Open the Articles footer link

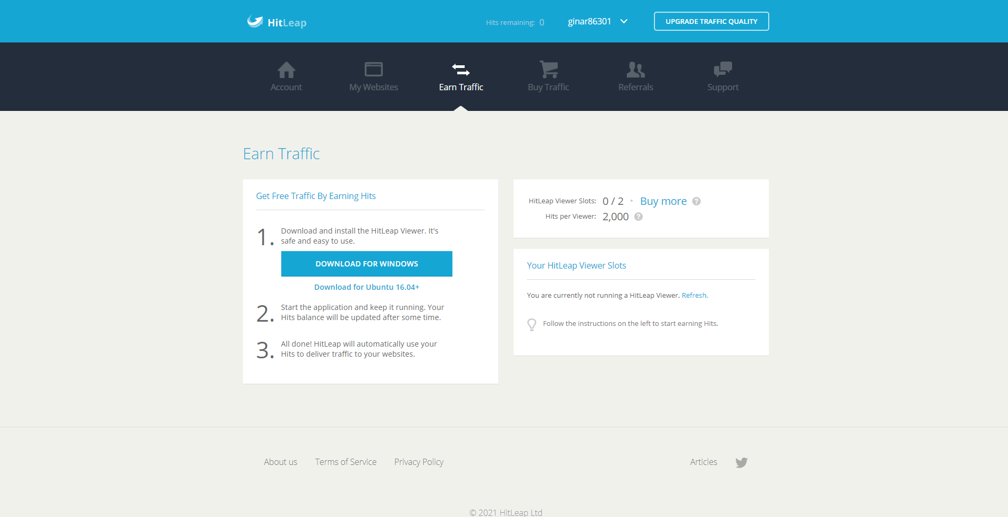click(703, 462)
